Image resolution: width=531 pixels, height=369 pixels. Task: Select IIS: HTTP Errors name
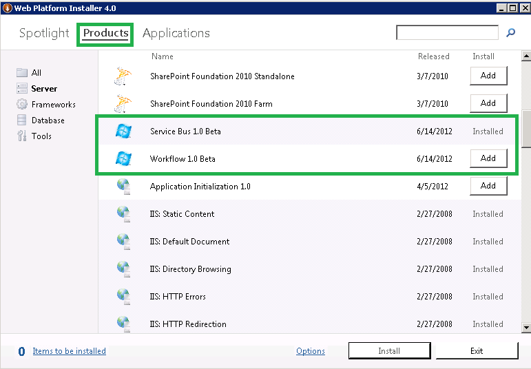pyautogui.click(x=178, y=297)
